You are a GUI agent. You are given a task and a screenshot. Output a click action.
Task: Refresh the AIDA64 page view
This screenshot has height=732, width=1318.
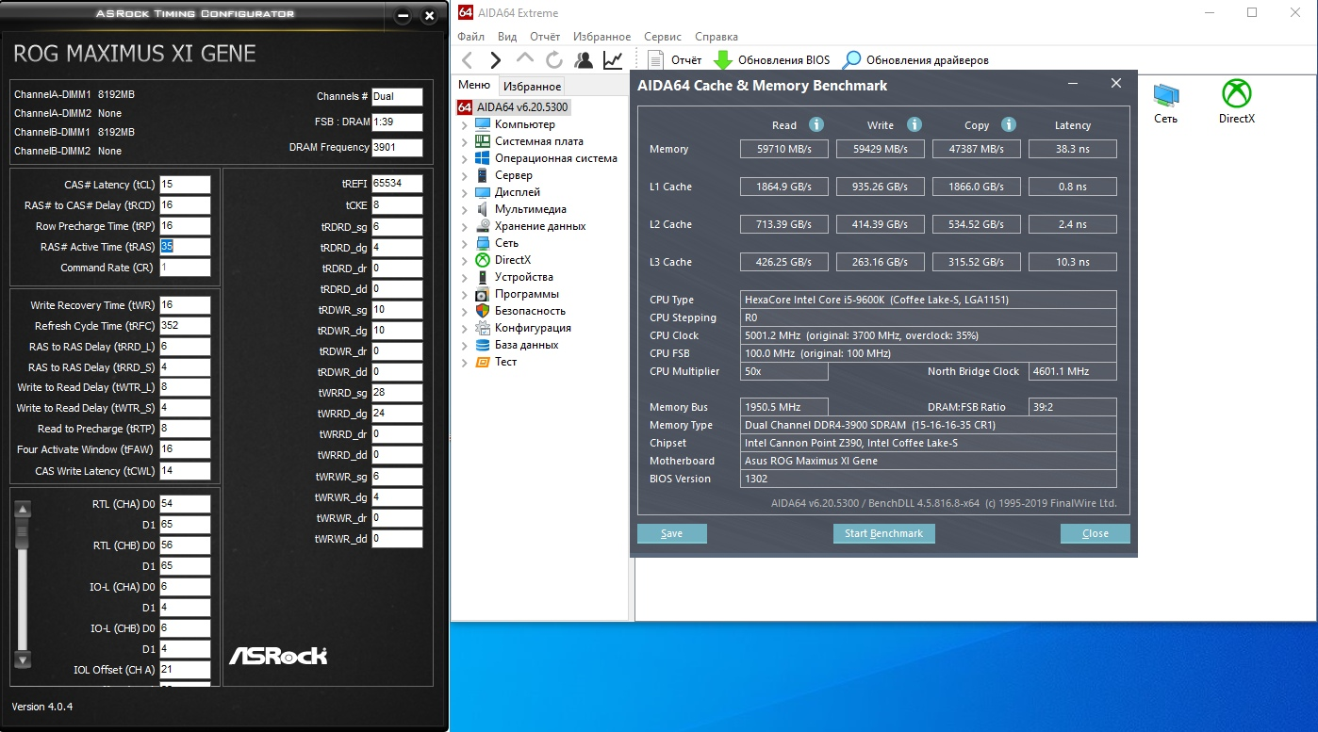(554, 60)
